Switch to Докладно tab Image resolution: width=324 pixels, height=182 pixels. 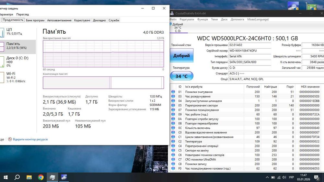(99, 20)
